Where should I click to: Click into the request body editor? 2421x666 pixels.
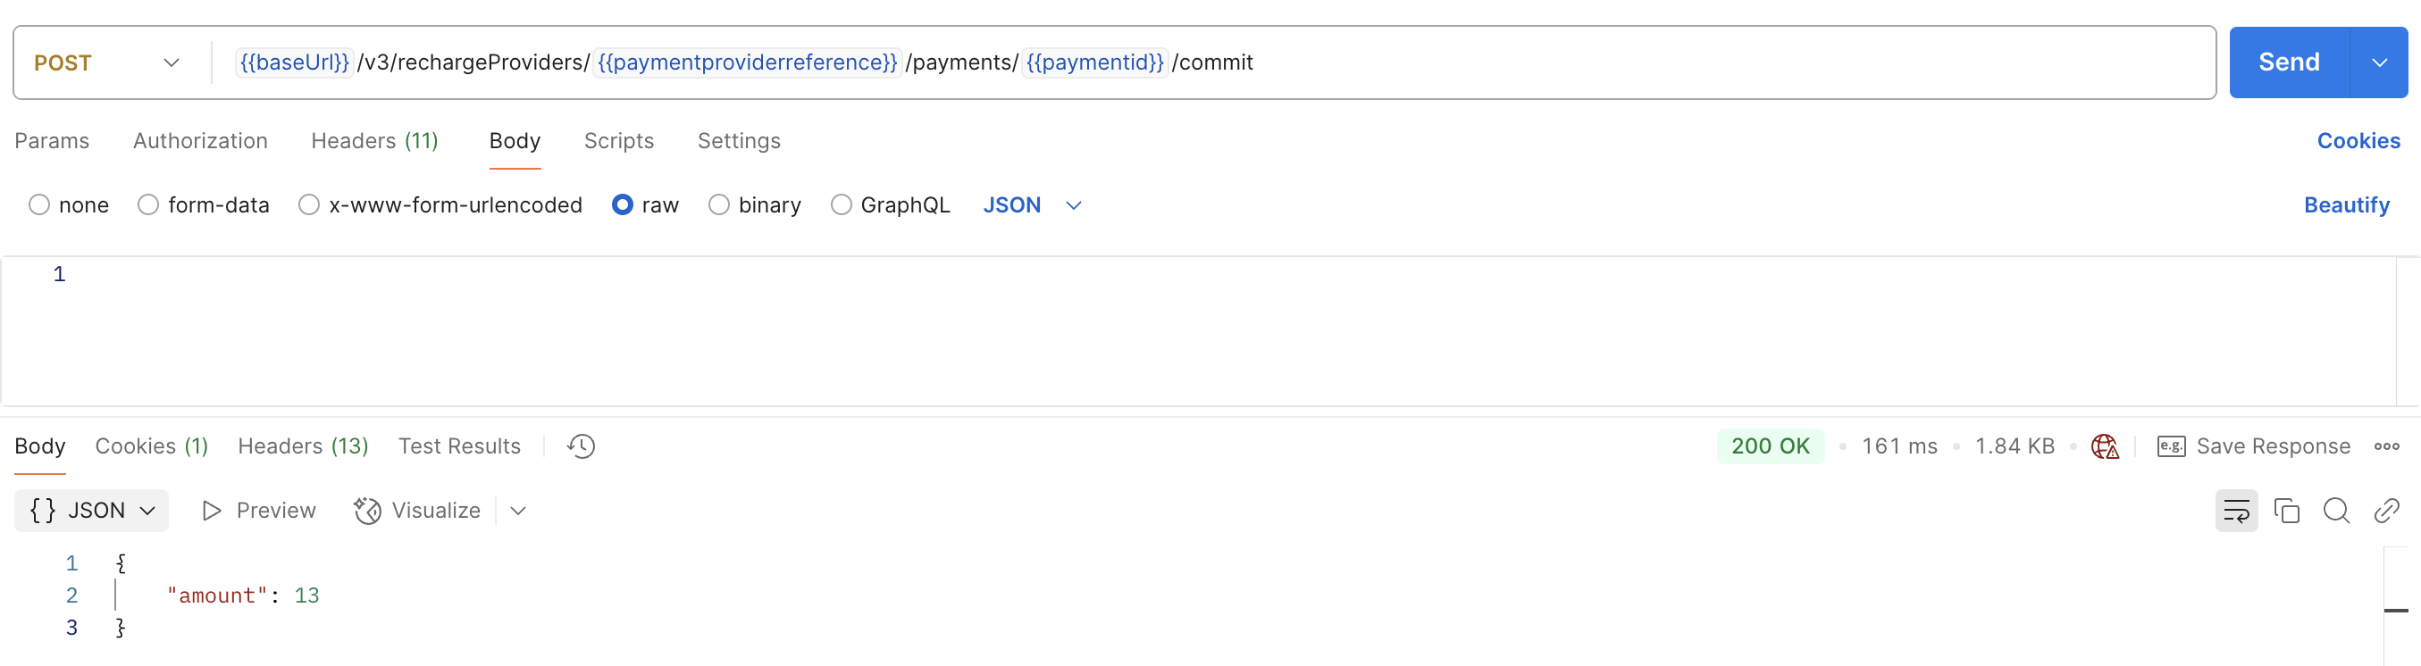1127,329
